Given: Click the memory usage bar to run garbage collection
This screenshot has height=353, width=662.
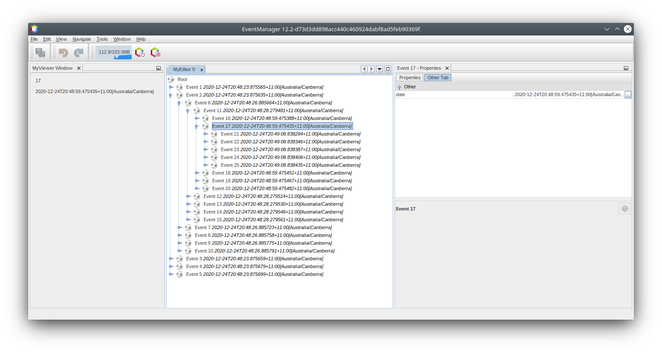Looking at the screenshot, I should click(114, 52).
